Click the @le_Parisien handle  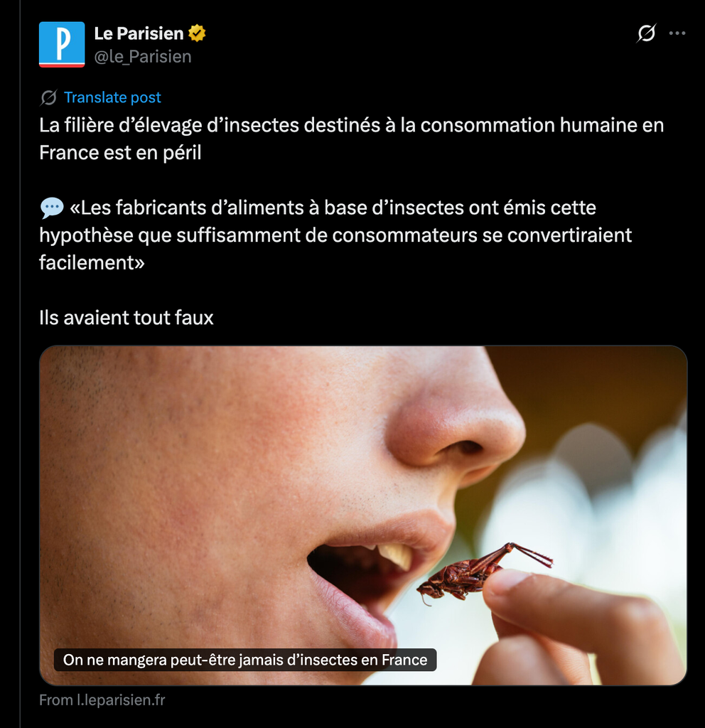click(x=143, y=57)
